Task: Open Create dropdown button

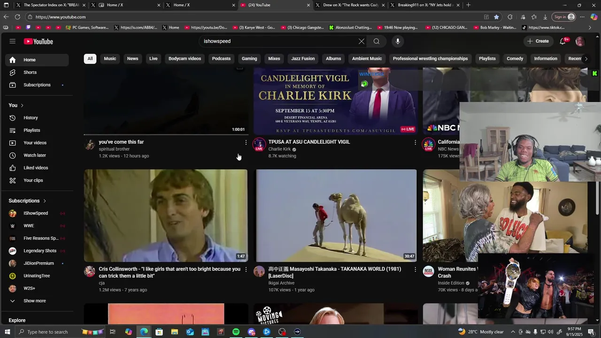Action: (x=538, y=41)
